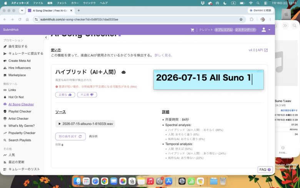Open the Chrome tab search dropdown

click(22, 10)
